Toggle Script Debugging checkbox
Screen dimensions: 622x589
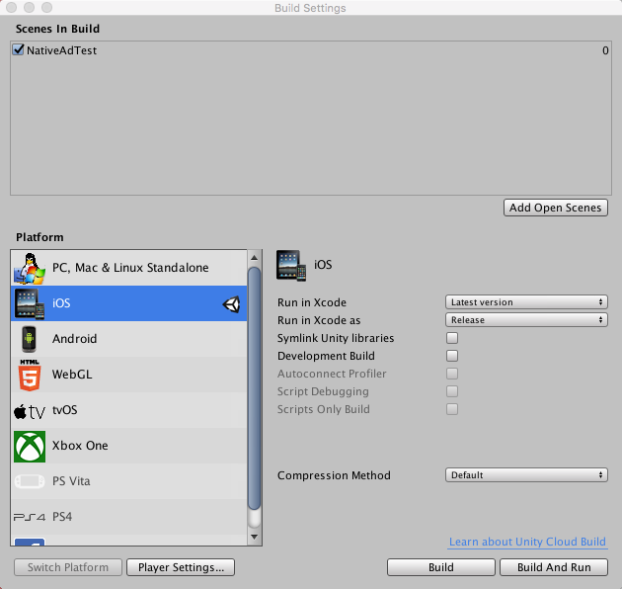452,391
